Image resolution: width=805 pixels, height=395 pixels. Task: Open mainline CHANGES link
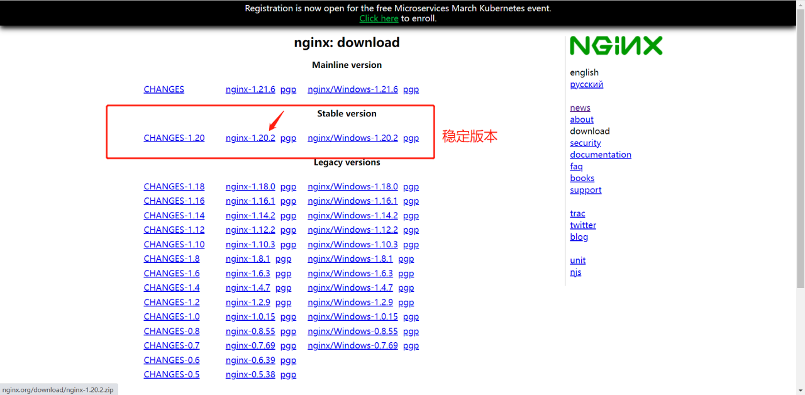164,89
